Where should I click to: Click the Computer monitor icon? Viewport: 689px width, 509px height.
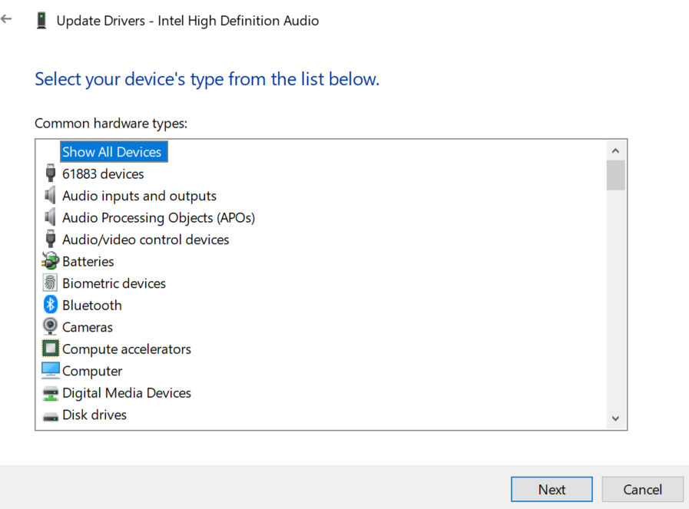click(50, 371)
